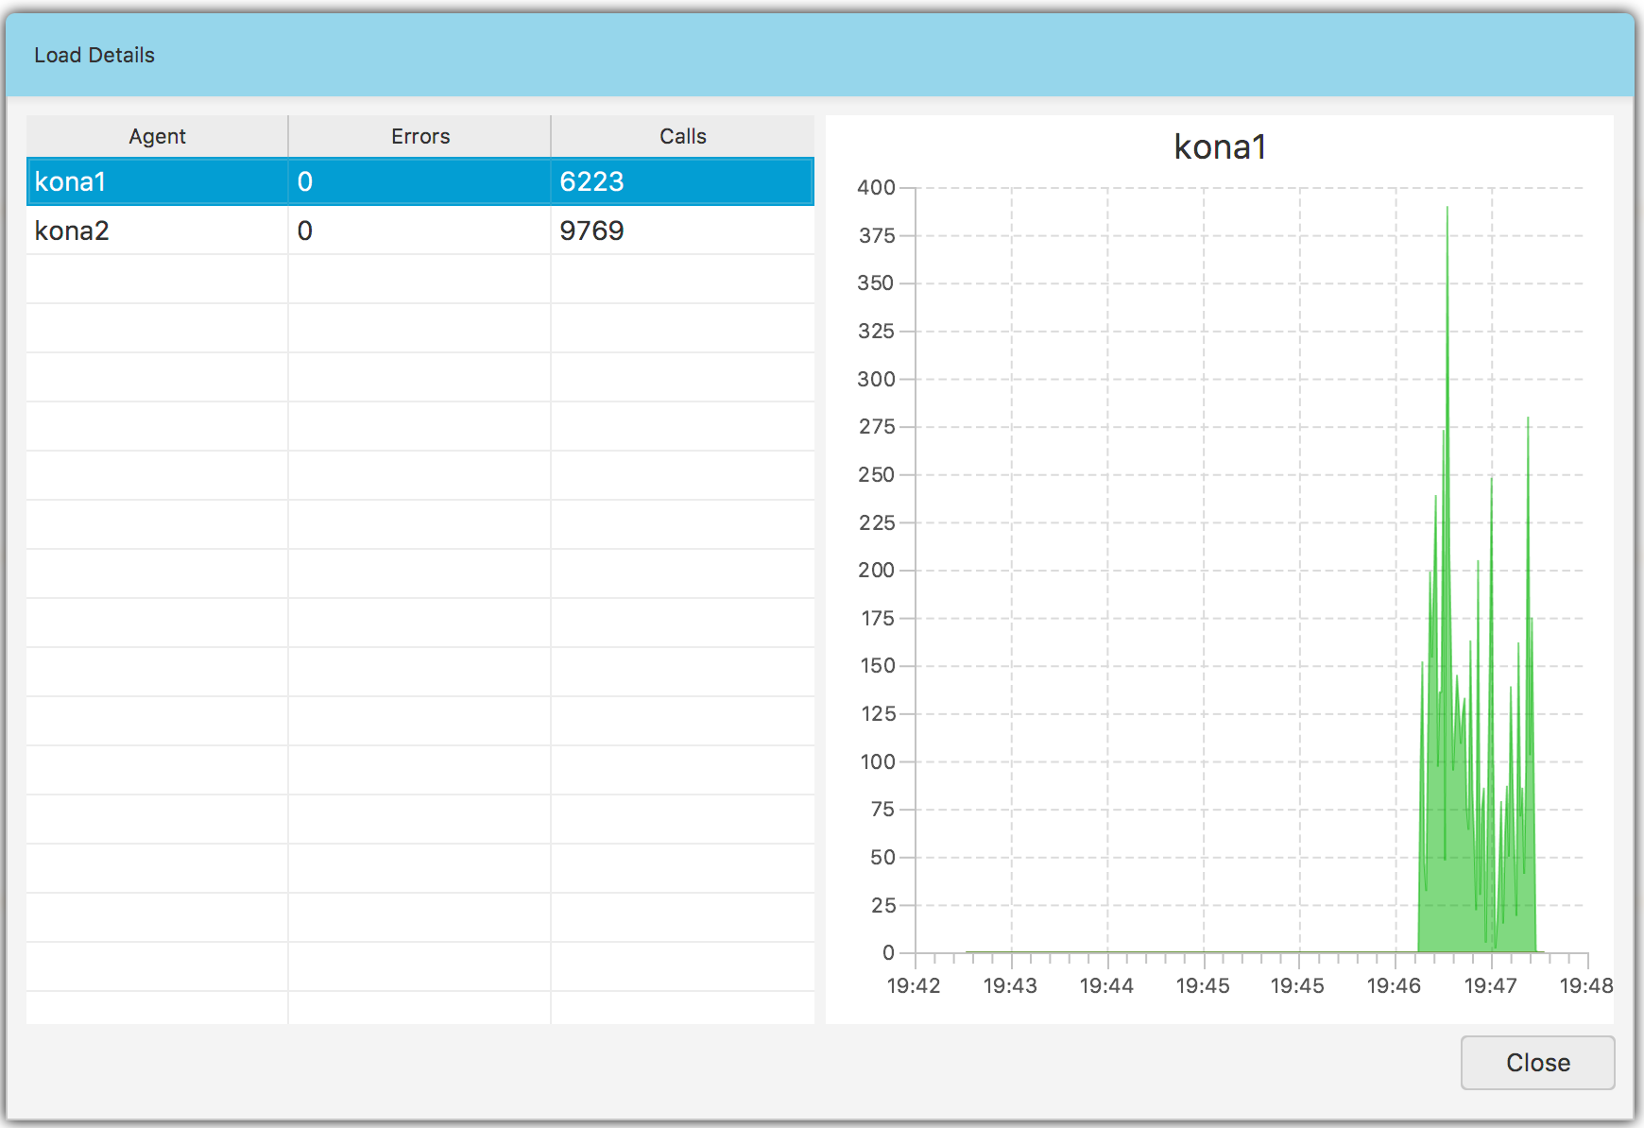Click the 100 y-axis label
Screen dimensions: 1644x1128
pos(878,761)
